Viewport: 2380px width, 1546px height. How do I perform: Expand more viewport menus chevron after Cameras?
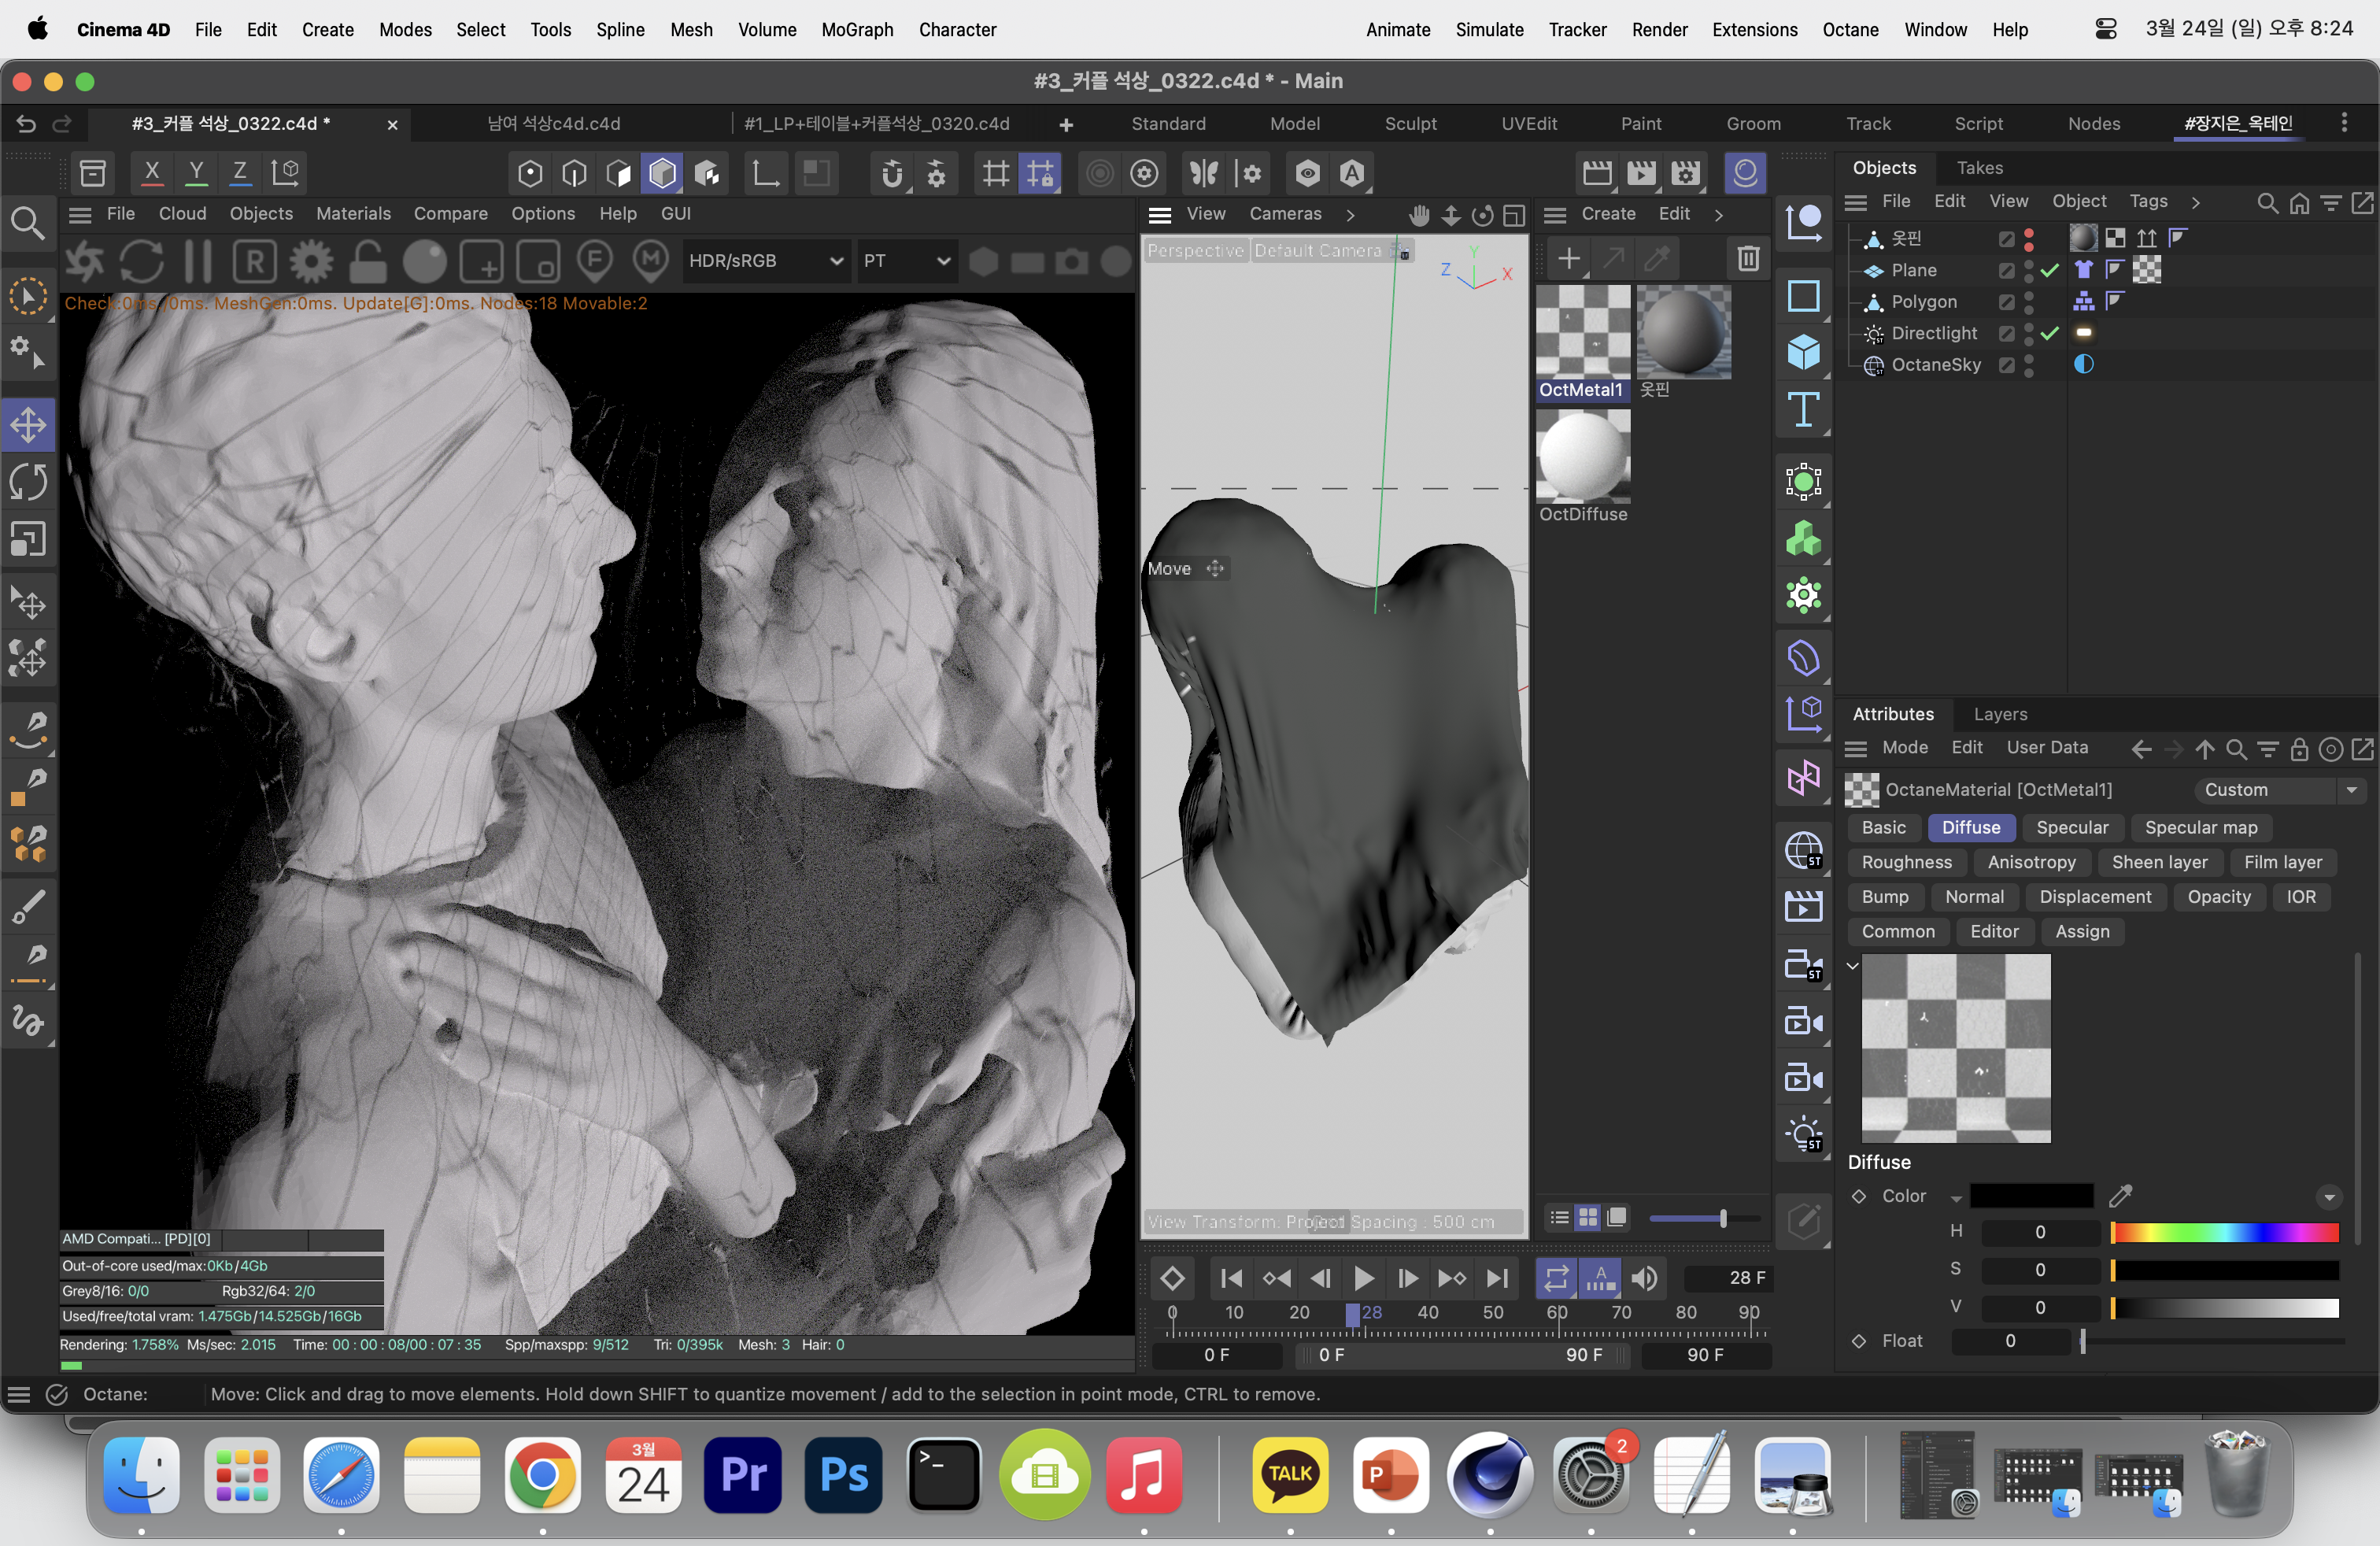[x=1350, y=214]
